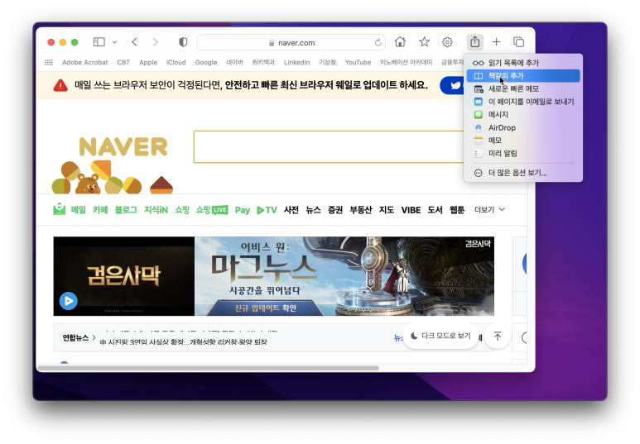Click the Share toolbar button
Viewport: 640px width, 444px height.
474,41
